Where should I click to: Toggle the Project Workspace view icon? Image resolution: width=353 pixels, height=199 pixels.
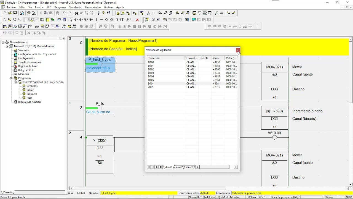pos(5,26)
